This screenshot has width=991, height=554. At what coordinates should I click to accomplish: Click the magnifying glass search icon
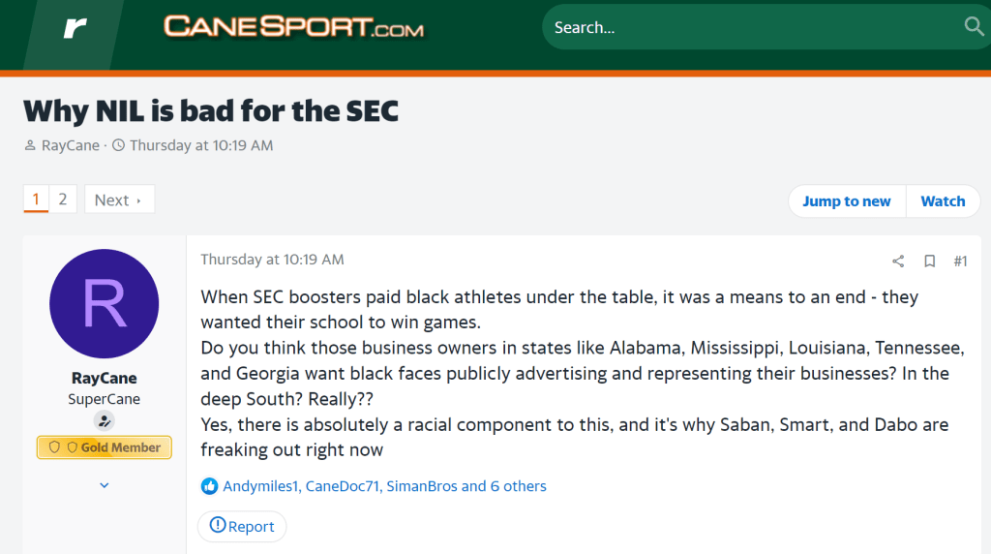click(974, 27)
